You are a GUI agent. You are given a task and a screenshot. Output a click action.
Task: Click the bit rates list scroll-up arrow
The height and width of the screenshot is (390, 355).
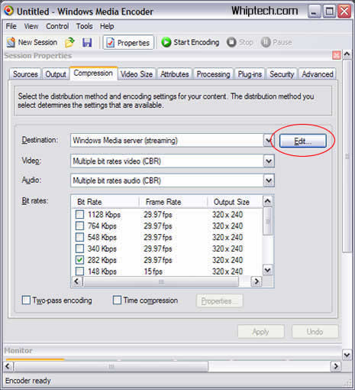[x=267, y=201]
